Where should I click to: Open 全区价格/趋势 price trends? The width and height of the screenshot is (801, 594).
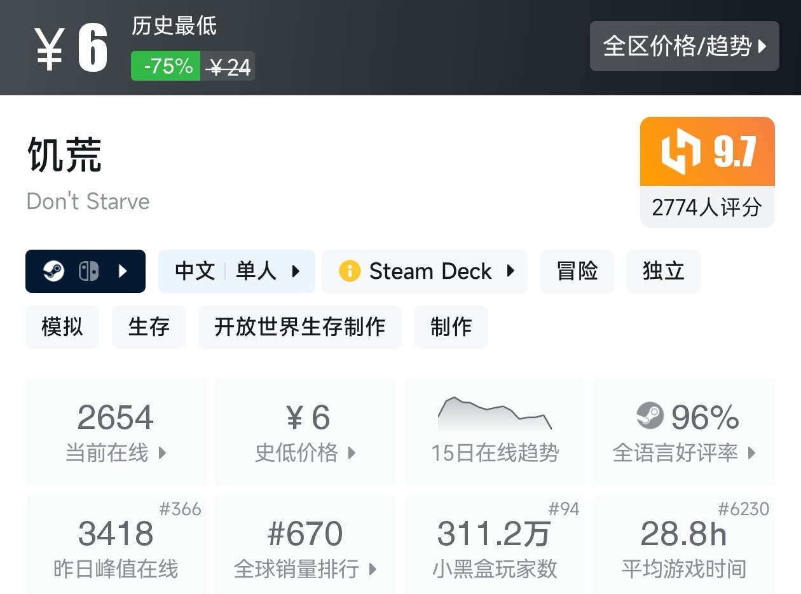click(x=684, y=46)
